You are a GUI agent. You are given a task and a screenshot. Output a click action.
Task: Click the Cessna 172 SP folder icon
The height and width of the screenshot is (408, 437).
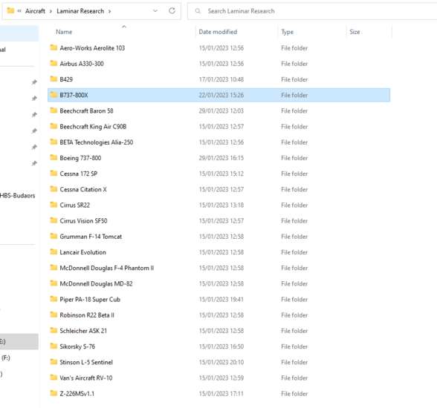54,174
